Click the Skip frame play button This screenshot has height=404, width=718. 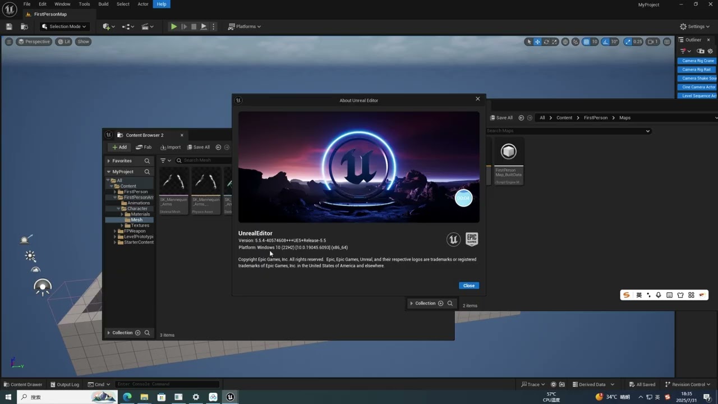click(x=184, y=26)
